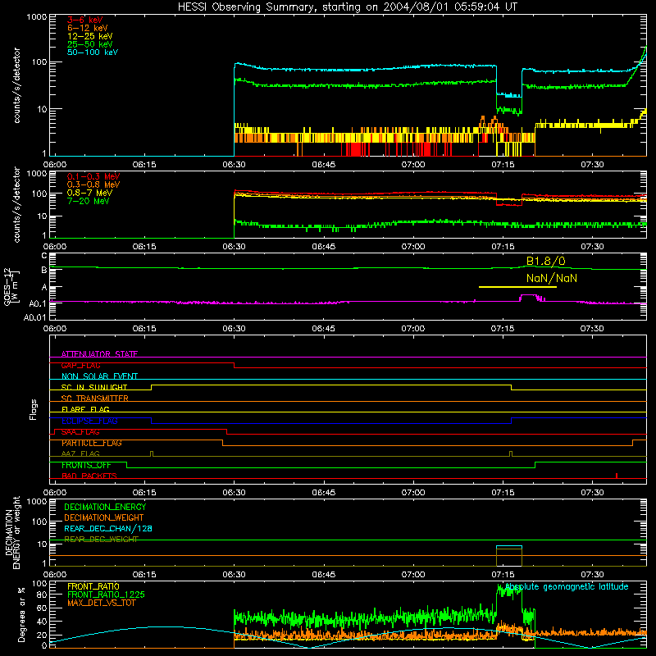Click the HESSI Observing Summary plot title

[x=347, y=7]
